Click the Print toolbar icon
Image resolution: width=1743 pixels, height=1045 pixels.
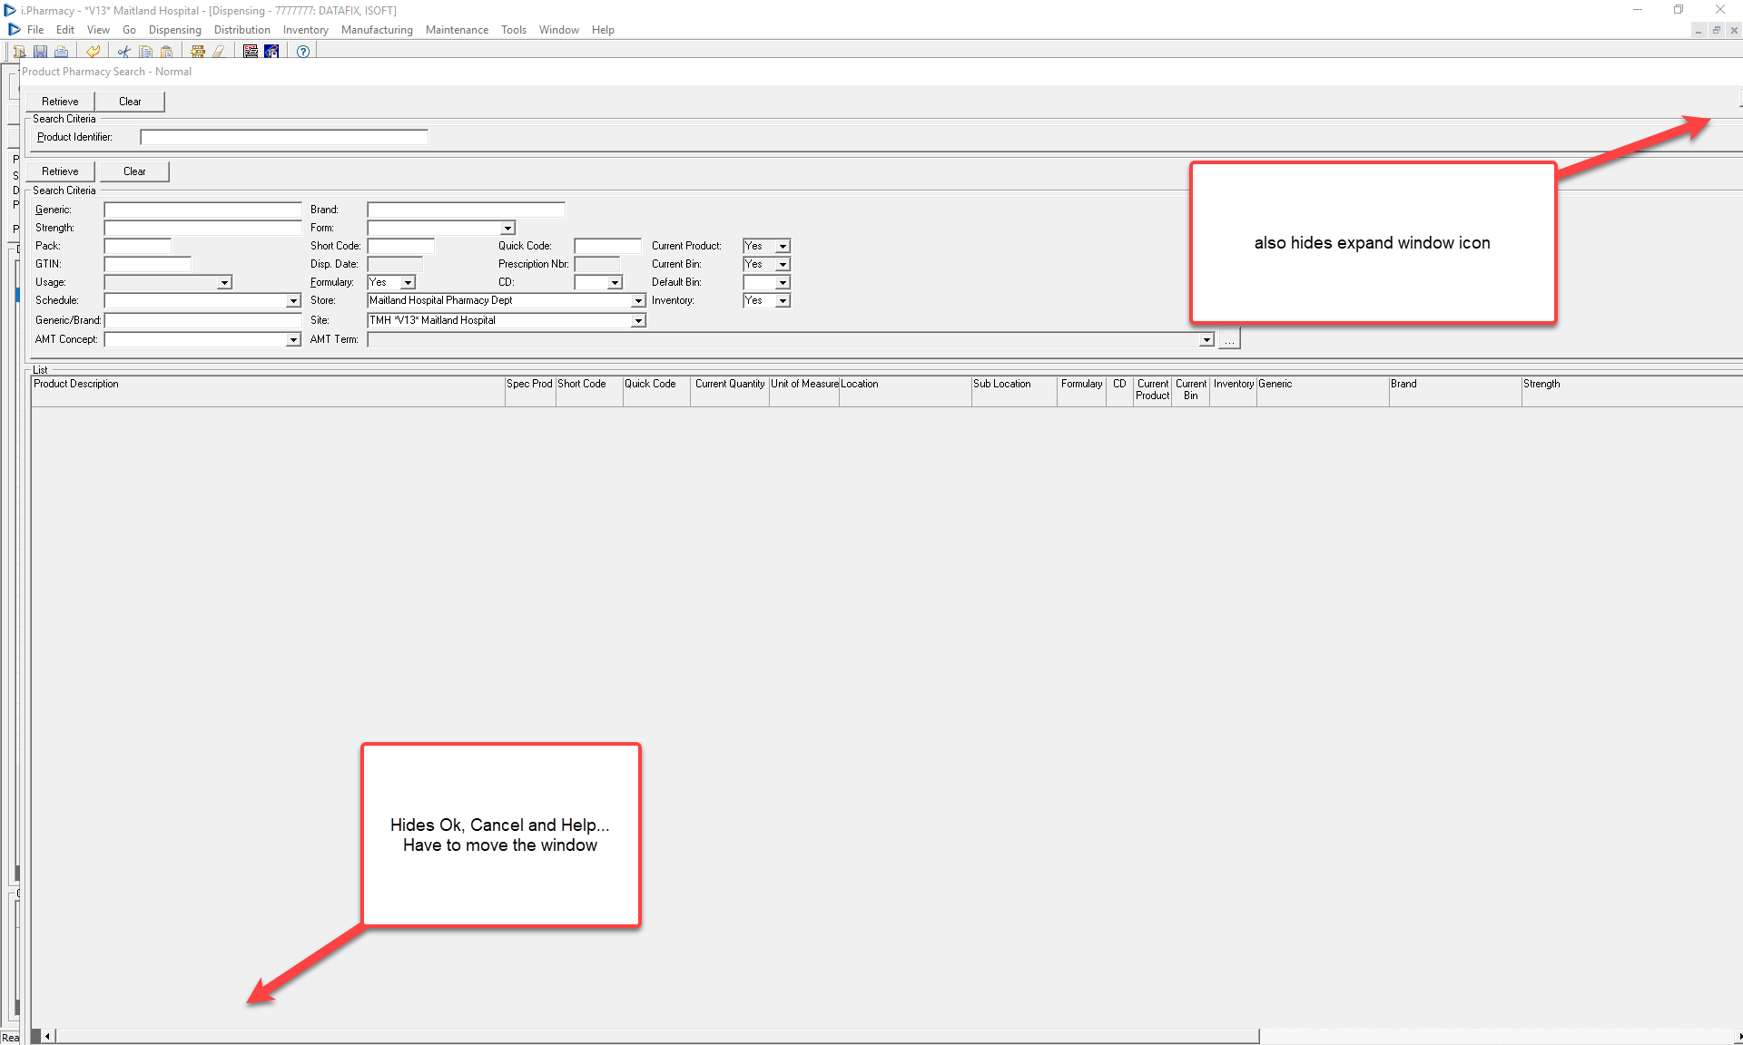click(61, 52)
